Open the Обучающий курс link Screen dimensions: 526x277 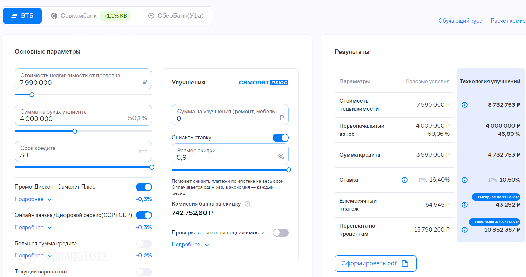point(460,21)
